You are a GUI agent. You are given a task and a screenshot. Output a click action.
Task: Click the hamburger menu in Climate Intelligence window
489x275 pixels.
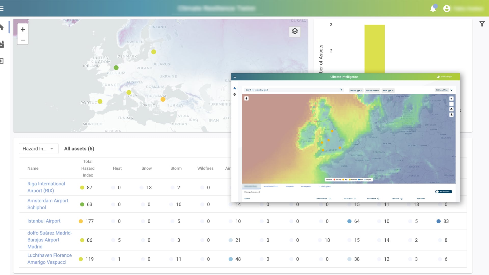pos(235,77)
